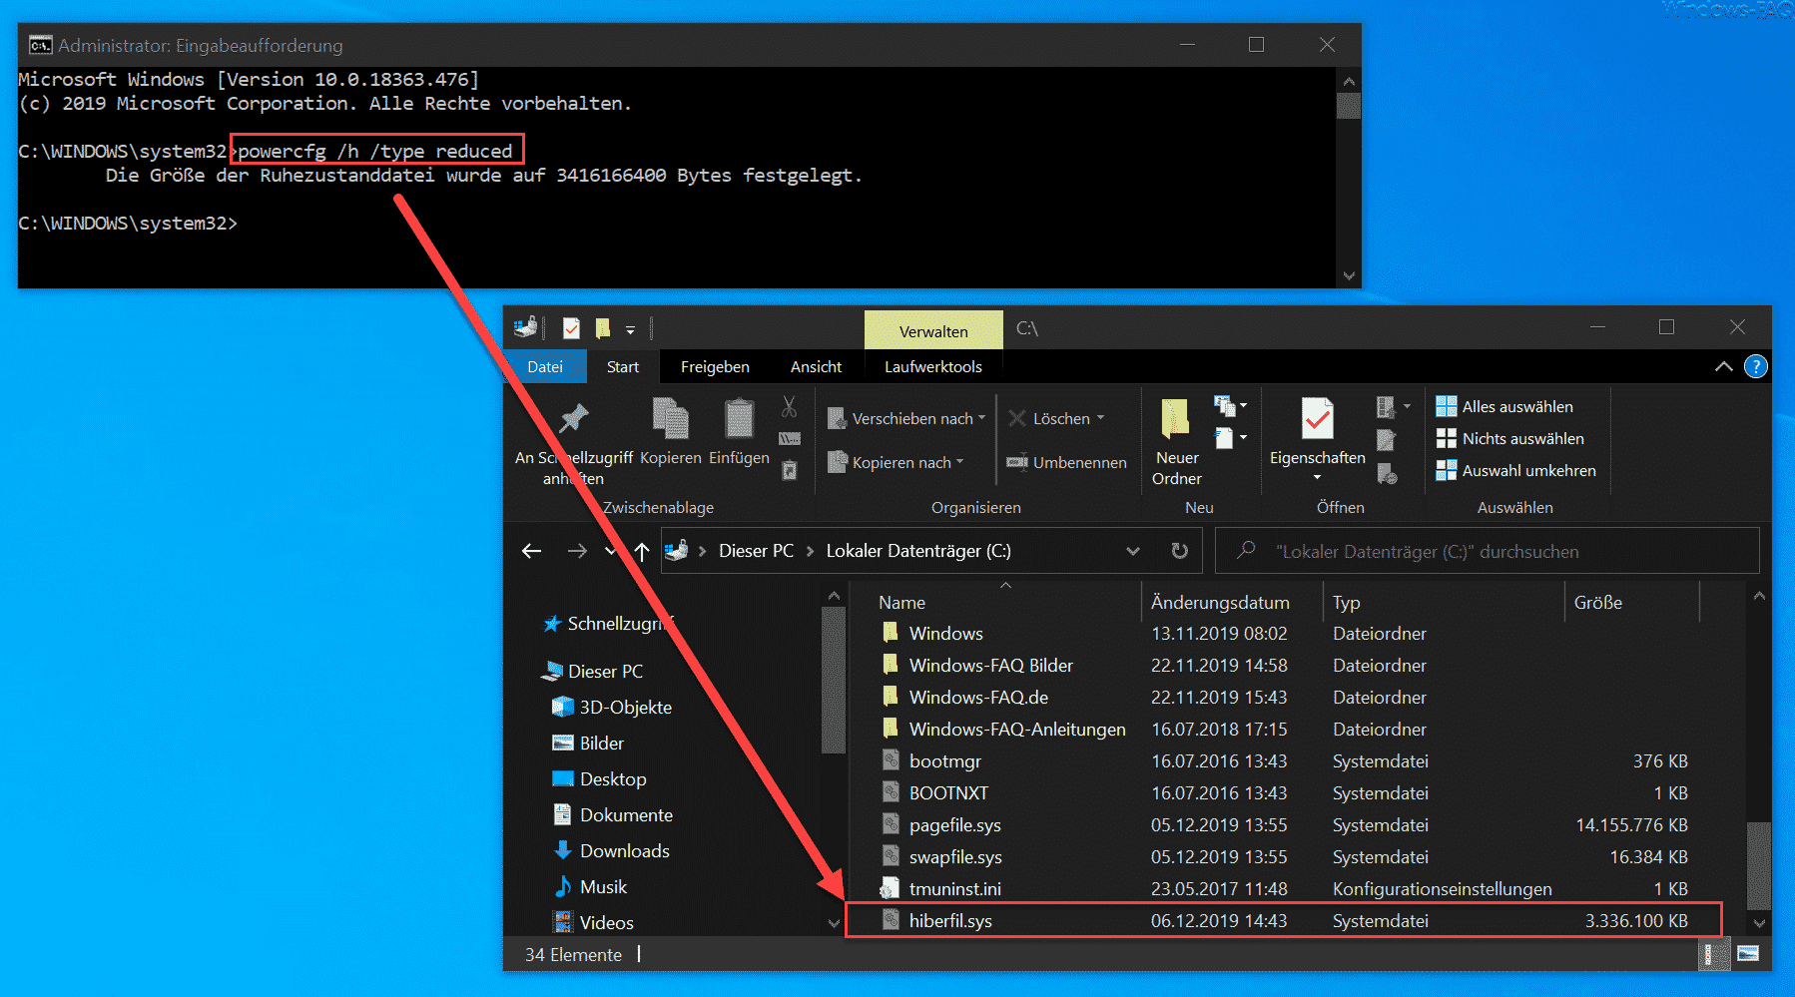1795x997 pixels.
Task: Open the Datei menu
Action: [x=545, y=366]
